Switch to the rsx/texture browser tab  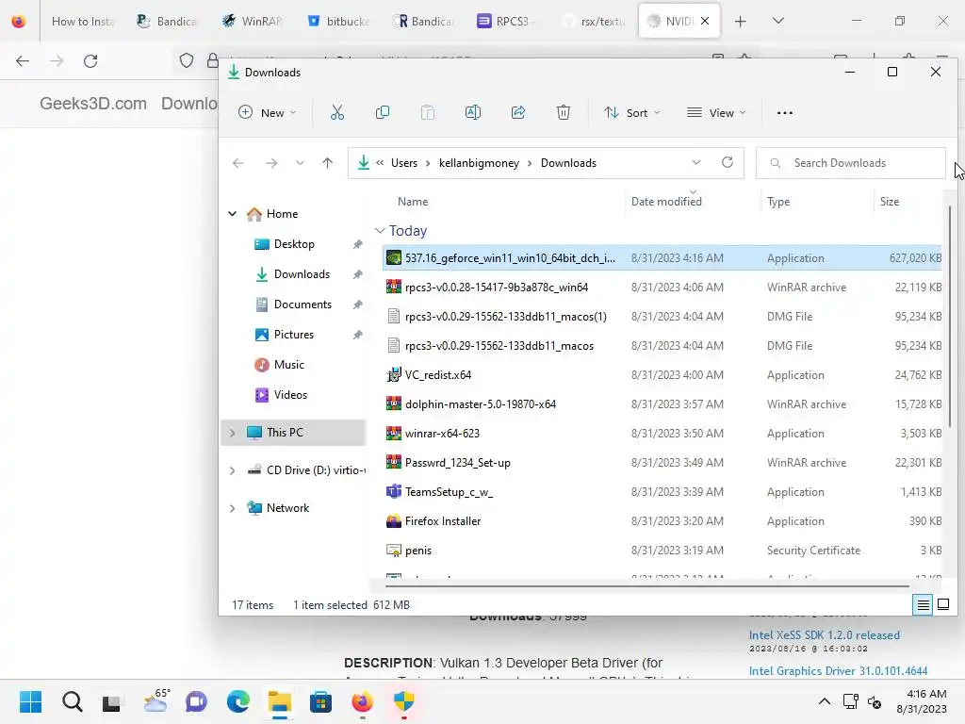click(x=595, y=21)
